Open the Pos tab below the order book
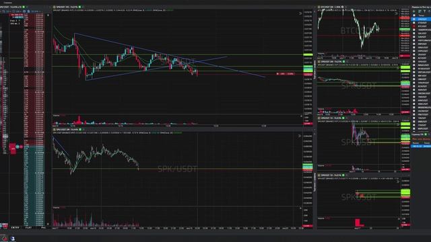Image resolution: width=431 pixels, height=242 pixels. coord(43,227)
